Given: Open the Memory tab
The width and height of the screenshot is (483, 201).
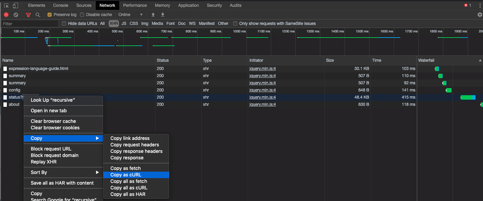Looking at the screenshot, I should pos(162,5).
